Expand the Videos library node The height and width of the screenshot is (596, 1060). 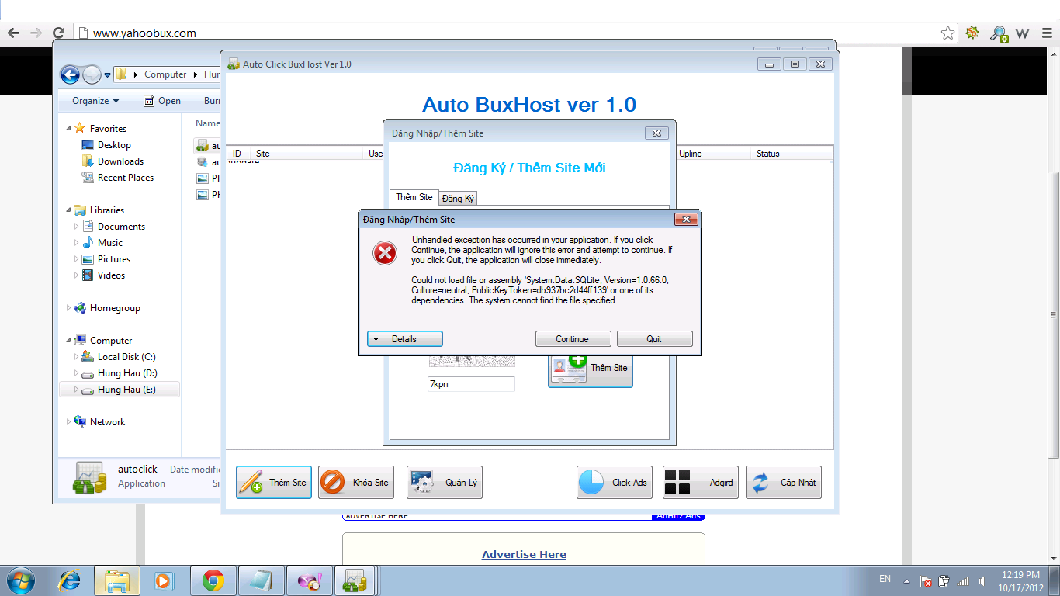[x=76, y=275]
